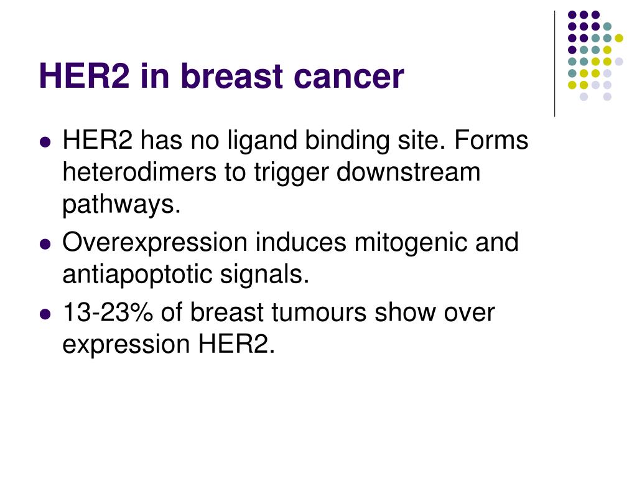
Task: Click the lowest teal dot in the pattern
Action: click(x=572, y=73)
